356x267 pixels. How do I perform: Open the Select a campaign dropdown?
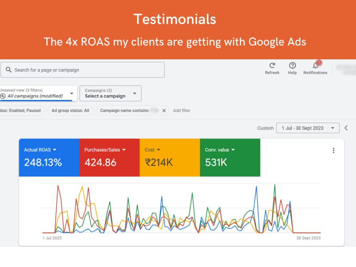pyautogui.click(x=110, y=93)
